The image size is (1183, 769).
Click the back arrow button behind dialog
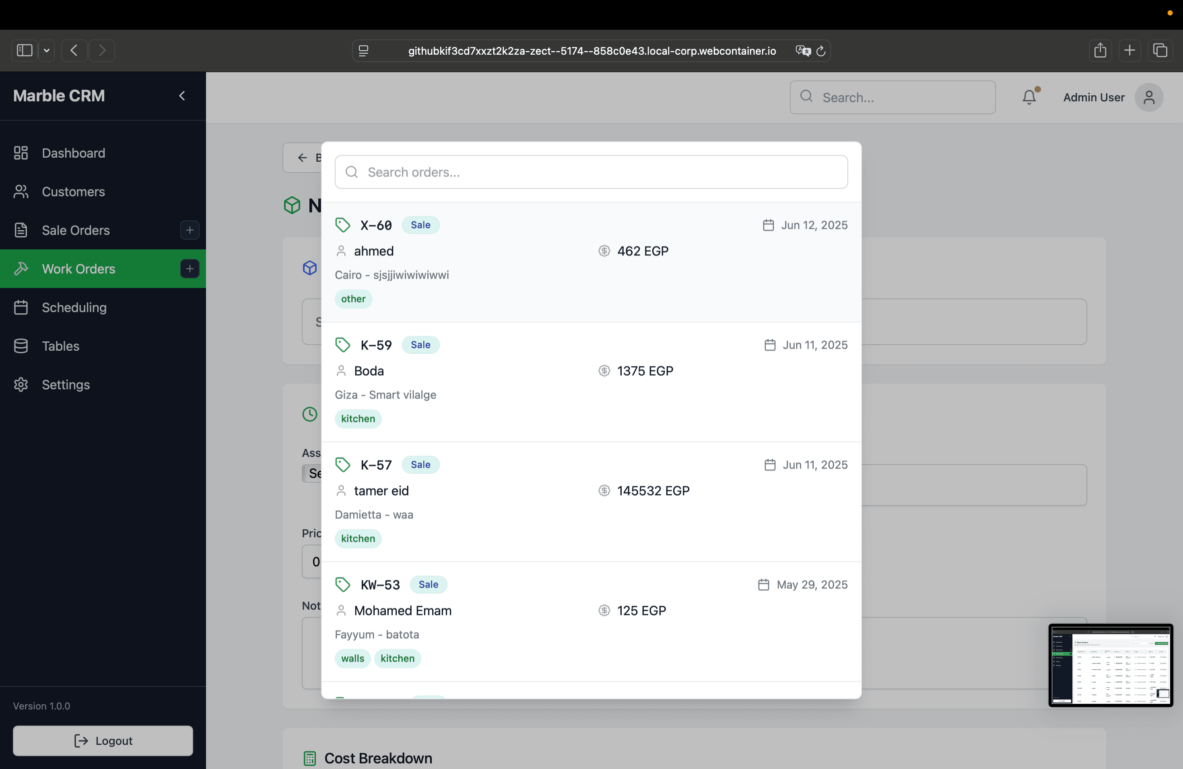pyautogui.click(x=303, y=158)
